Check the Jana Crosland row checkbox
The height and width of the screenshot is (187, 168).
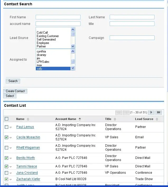(x=7, y=173)
